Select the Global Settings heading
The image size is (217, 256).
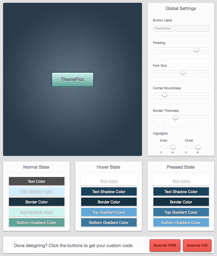point(181,9)
